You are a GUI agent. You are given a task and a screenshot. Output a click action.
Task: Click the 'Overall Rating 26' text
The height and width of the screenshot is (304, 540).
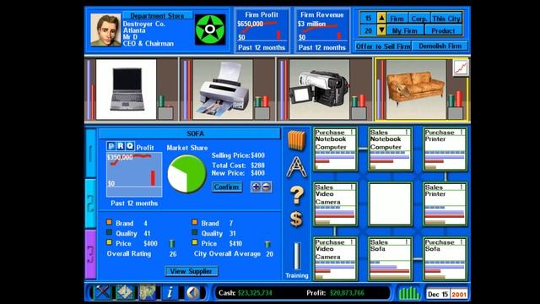coord(142,253)
